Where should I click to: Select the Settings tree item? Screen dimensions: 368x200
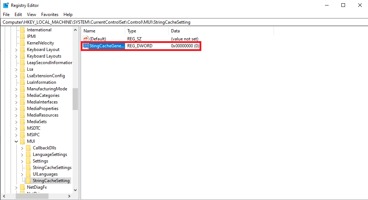tap(40, 161)
